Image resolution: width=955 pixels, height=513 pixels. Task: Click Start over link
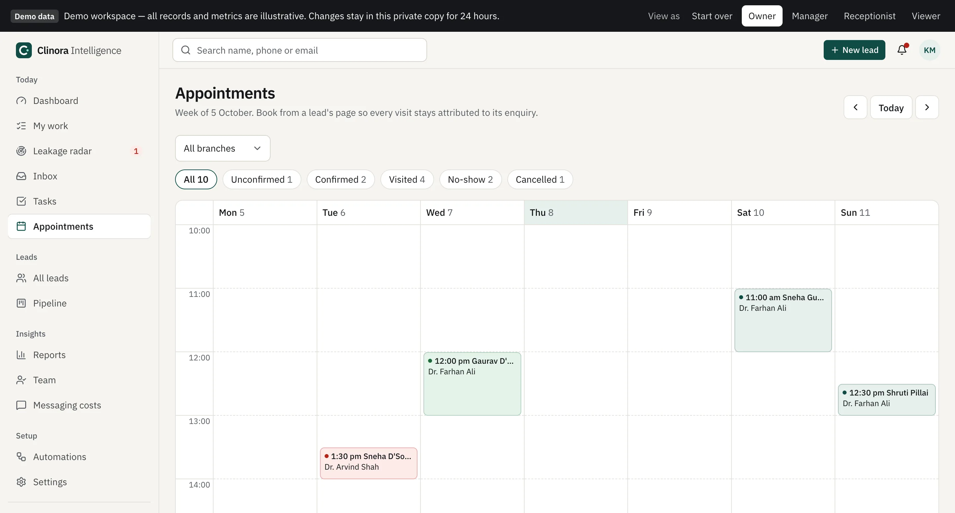click(x=712, y=16)
